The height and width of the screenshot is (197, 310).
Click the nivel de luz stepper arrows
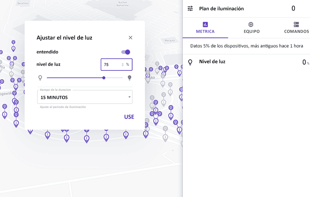point(123,65)
